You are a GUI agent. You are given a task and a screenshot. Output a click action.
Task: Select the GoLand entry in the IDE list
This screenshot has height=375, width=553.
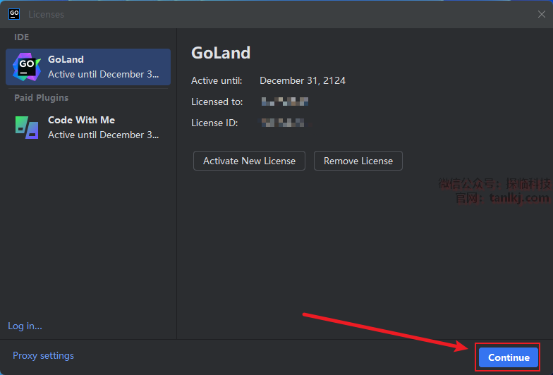pyautogui.click(x=88, y=67)
